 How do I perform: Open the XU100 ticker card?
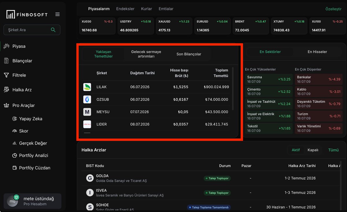[327, 26]
